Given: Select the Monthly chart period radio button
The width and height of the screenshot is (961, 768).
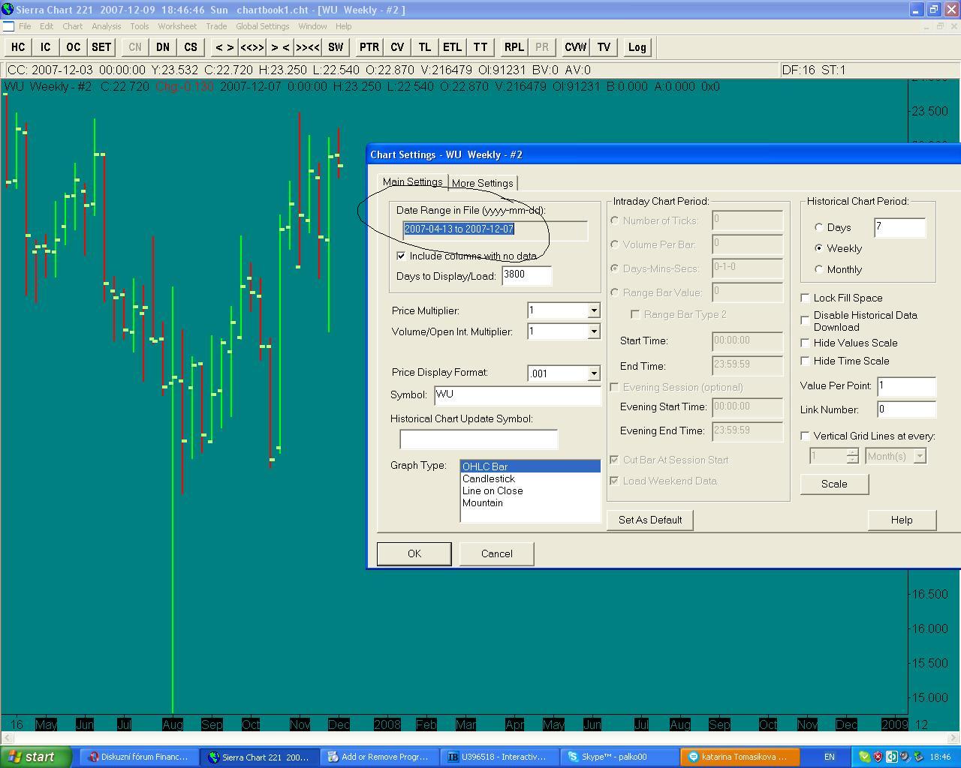Looking at the screenshot, I should 818,269.
